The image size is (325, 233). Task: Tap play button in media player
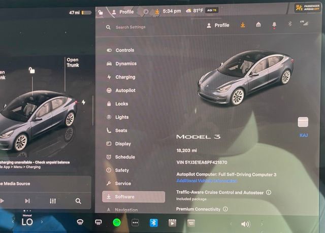2,201
